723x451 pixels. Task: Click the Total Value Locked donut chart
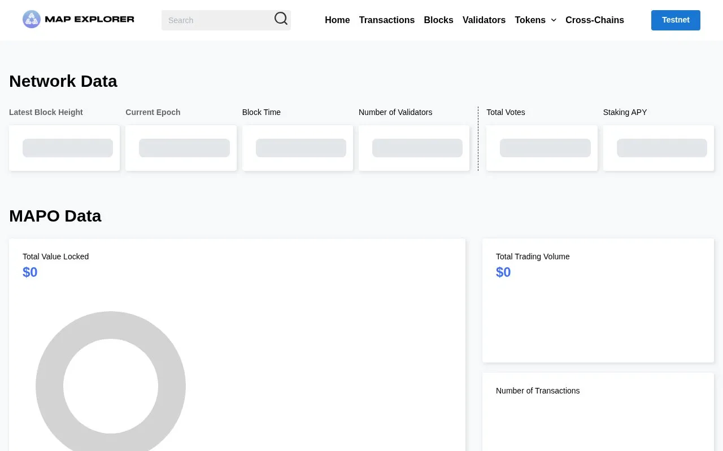tap(111, 381)
